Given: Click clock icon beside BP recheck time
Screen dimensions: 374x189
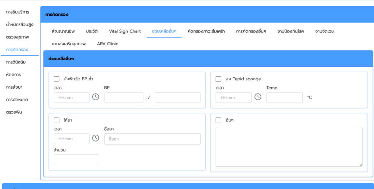Looking at the screenshot, I should pos(96,97).
